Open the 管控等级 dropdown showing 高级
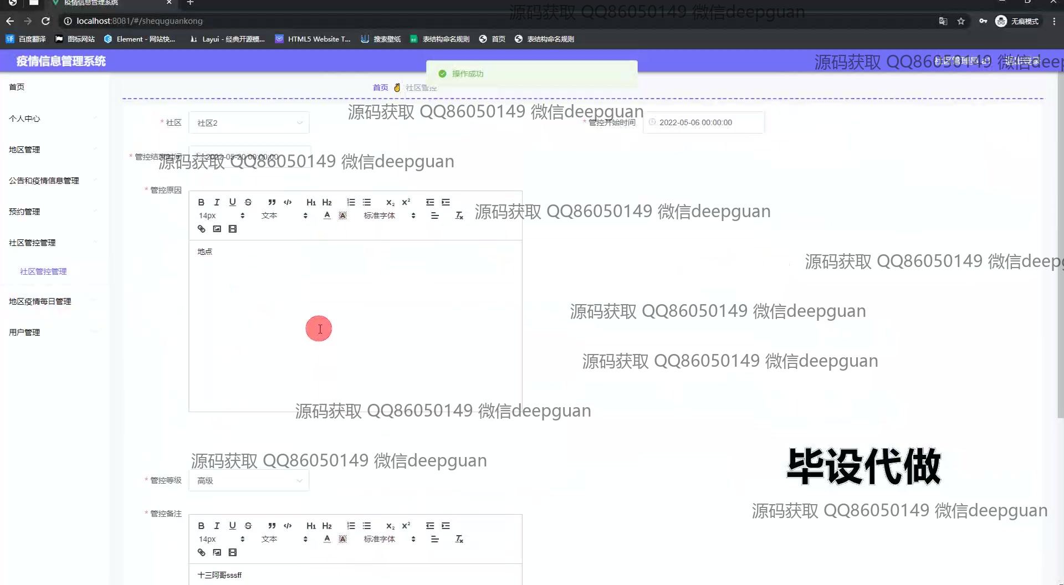This screenshot has width=1064, height=585. point(249,480)
